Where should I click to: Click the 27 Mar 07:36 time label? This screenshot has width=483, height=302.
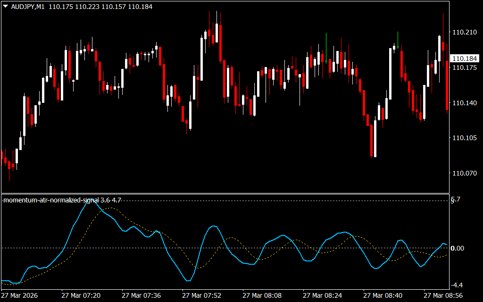[141, 295]
